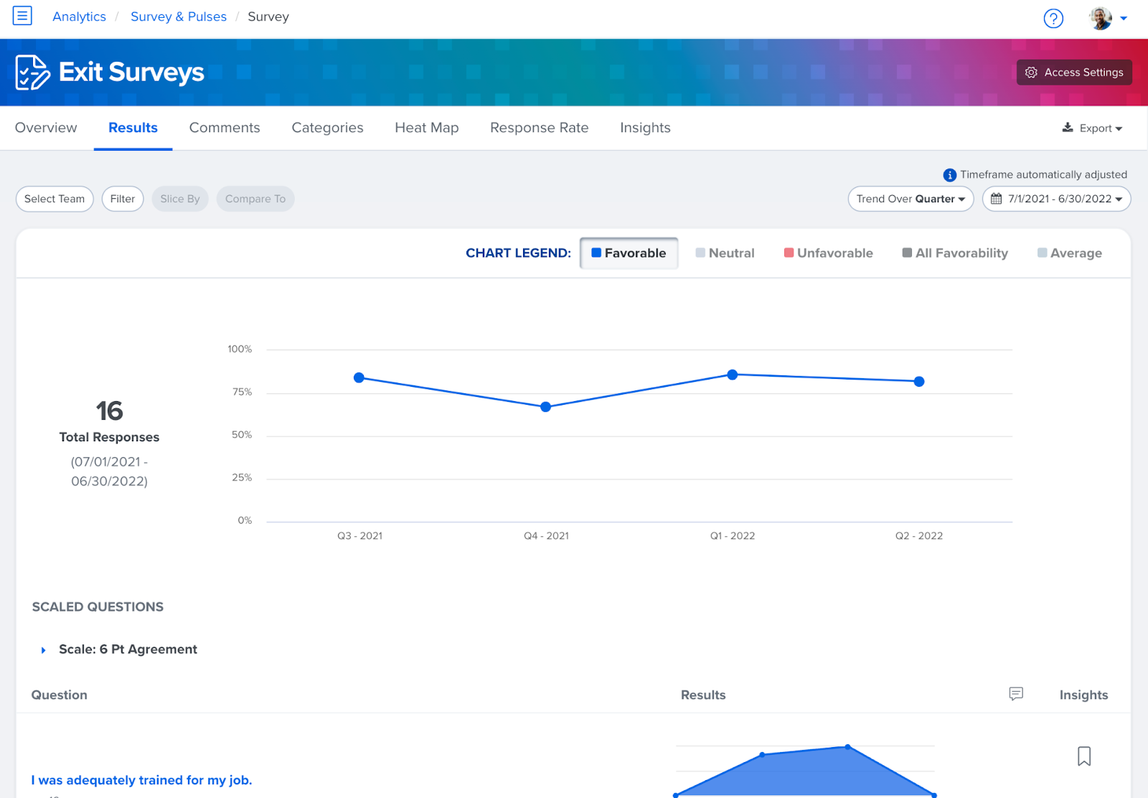Image resolution: width=1148 pixels, height=798 pixels.
Task: Click the Survey breadcrumb text
Action: 268,17
